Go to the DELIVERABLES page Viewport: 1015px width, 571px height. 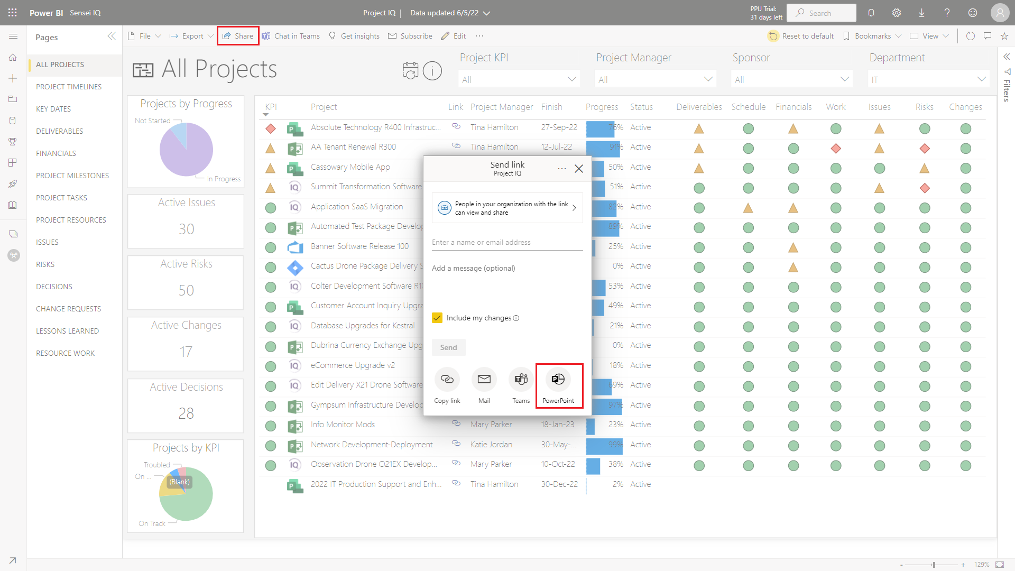60,131
